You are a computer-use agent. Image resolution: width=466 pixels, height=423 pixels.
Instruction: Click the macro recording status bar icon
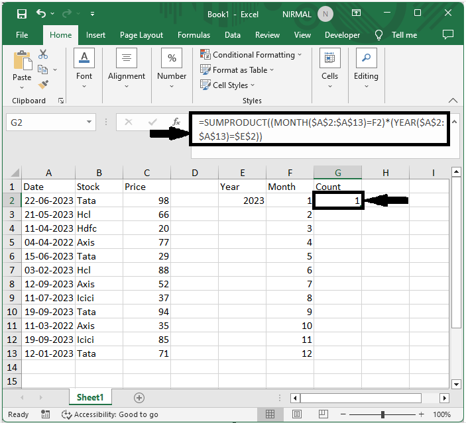(x=44, y=414)
